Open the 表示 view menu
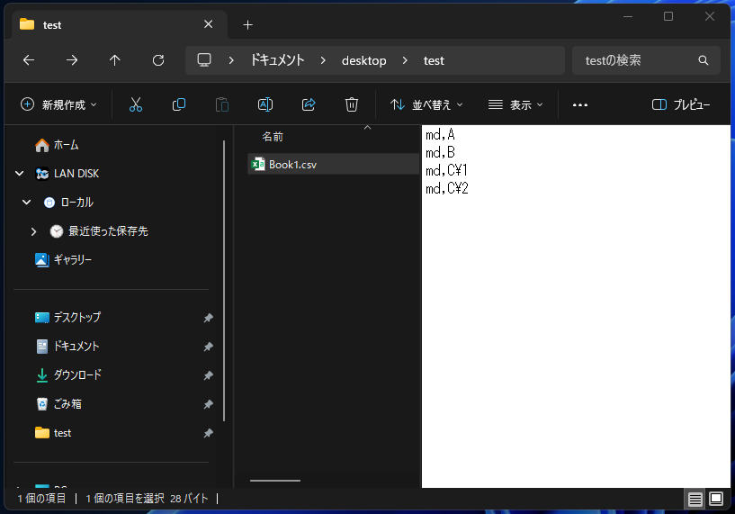Screen dimensions: 735x514 (x=515, y=104)
